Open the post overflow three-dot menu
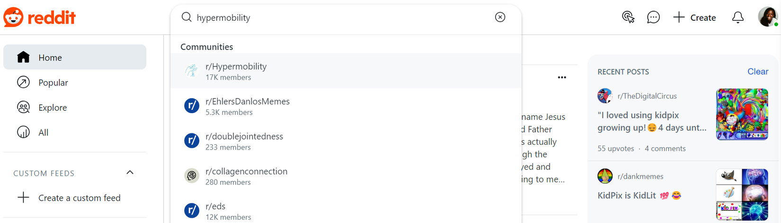Viewport: 781px width, 223px height. [x=562, y=77]
